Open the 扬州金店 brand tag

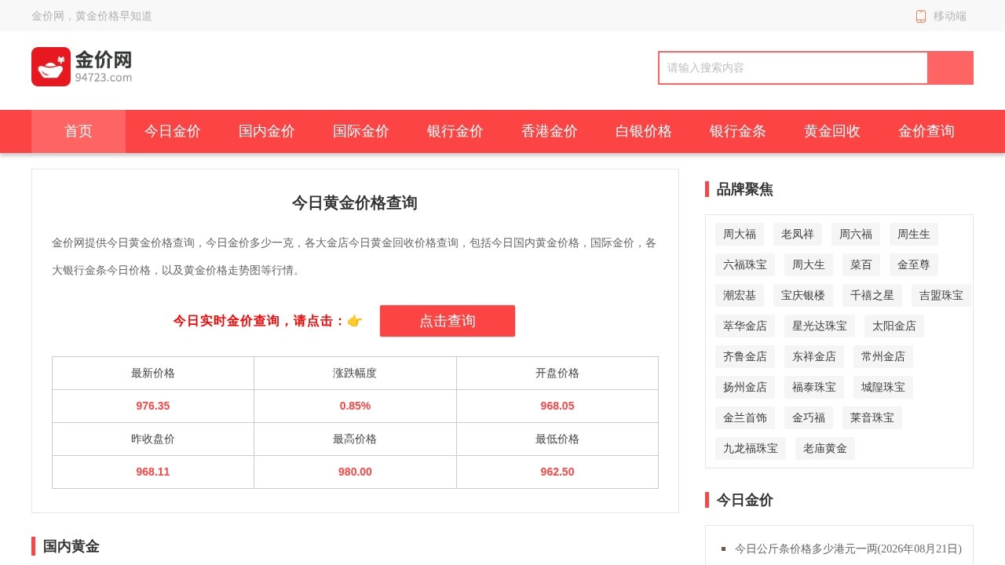(x=745, y=387)
